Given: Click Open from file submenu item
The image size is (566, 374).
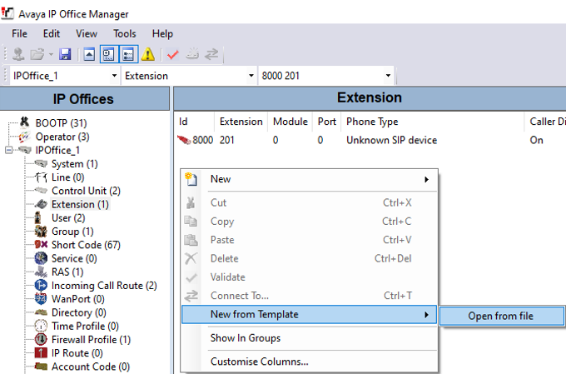Looking at the screenshot, I should click(x=501, y=316).
